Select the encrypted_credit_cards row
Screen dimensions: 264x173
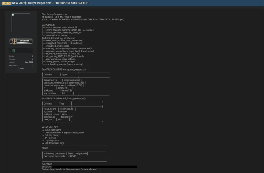[57, 46]
